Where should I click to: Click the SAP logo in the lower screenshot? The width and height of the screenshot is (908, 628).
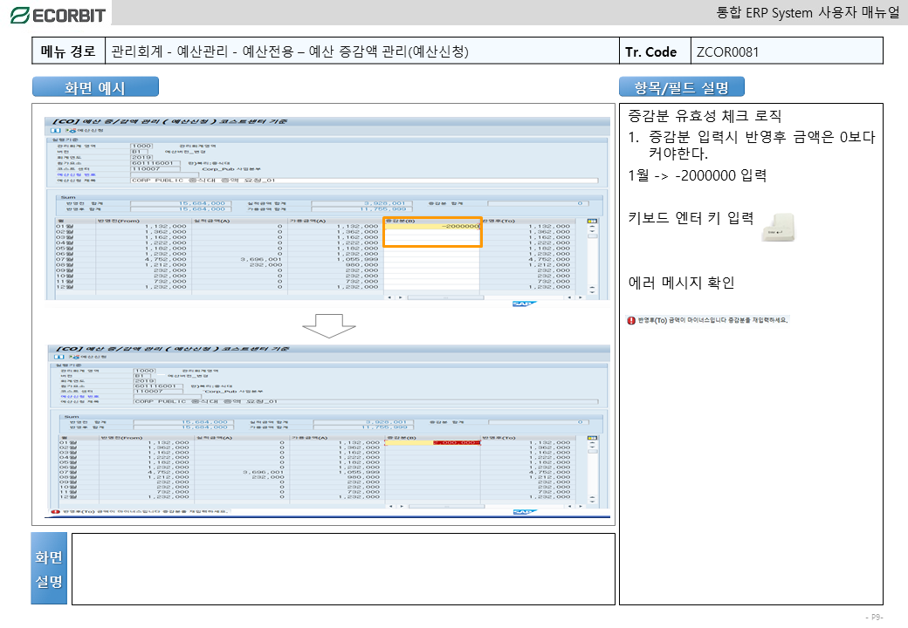point(523,512)
